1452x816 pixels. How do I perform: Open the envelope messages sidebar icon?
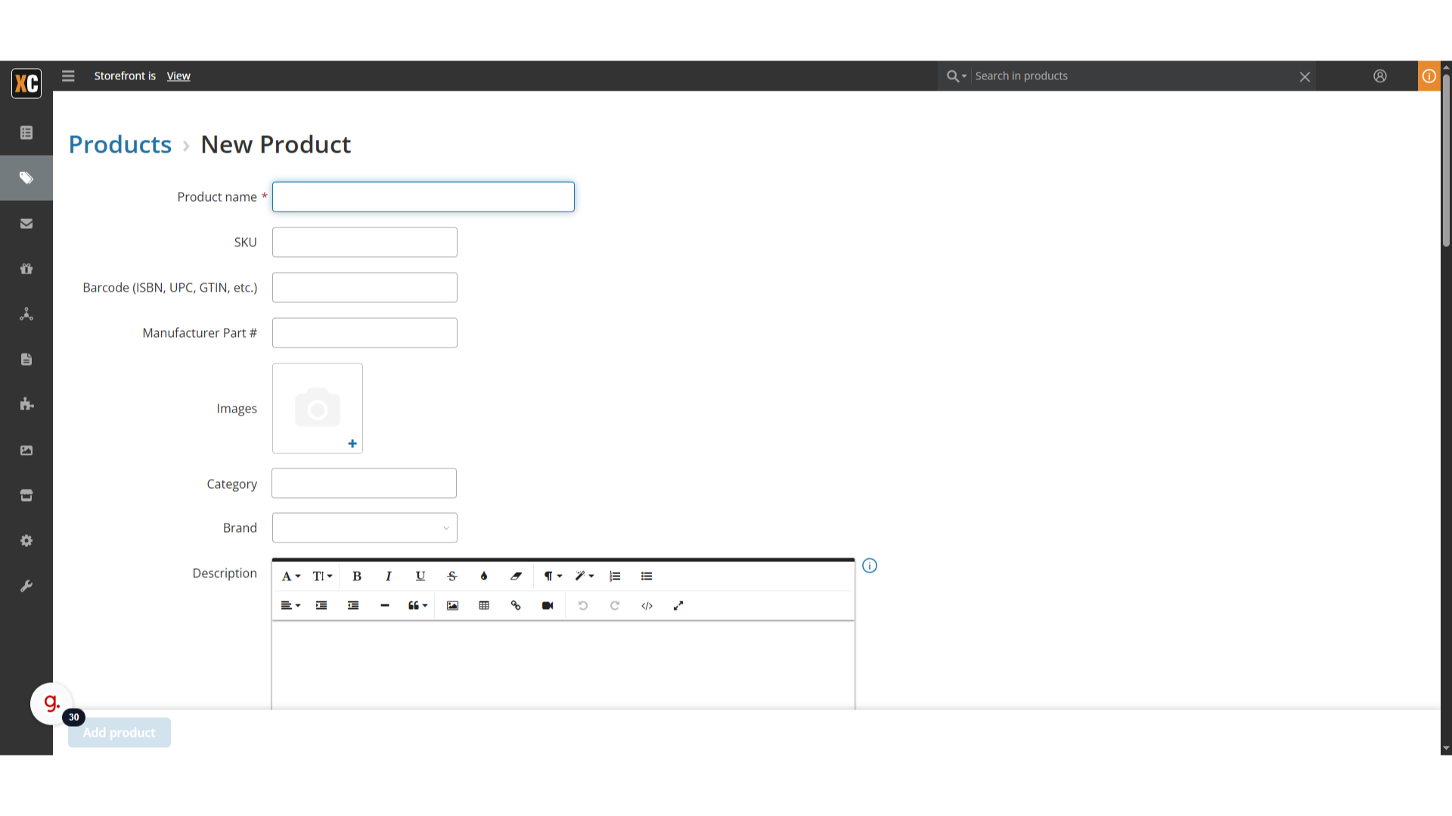point(26,224)
